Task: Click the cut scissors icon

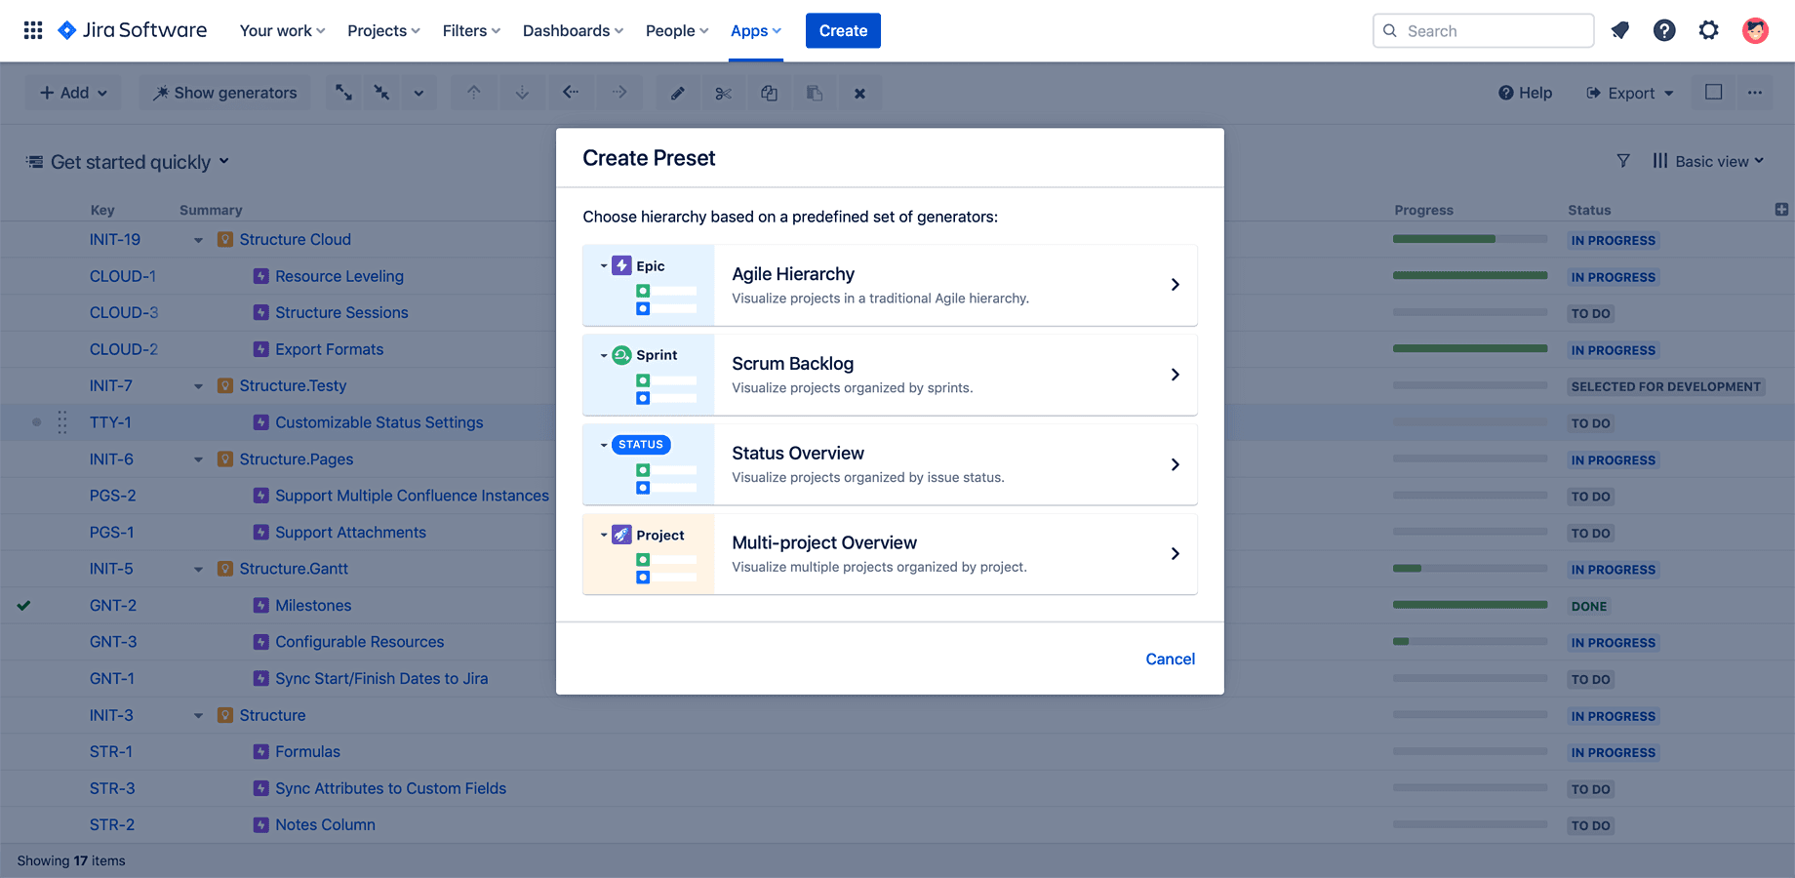Action: coord(723,93)
